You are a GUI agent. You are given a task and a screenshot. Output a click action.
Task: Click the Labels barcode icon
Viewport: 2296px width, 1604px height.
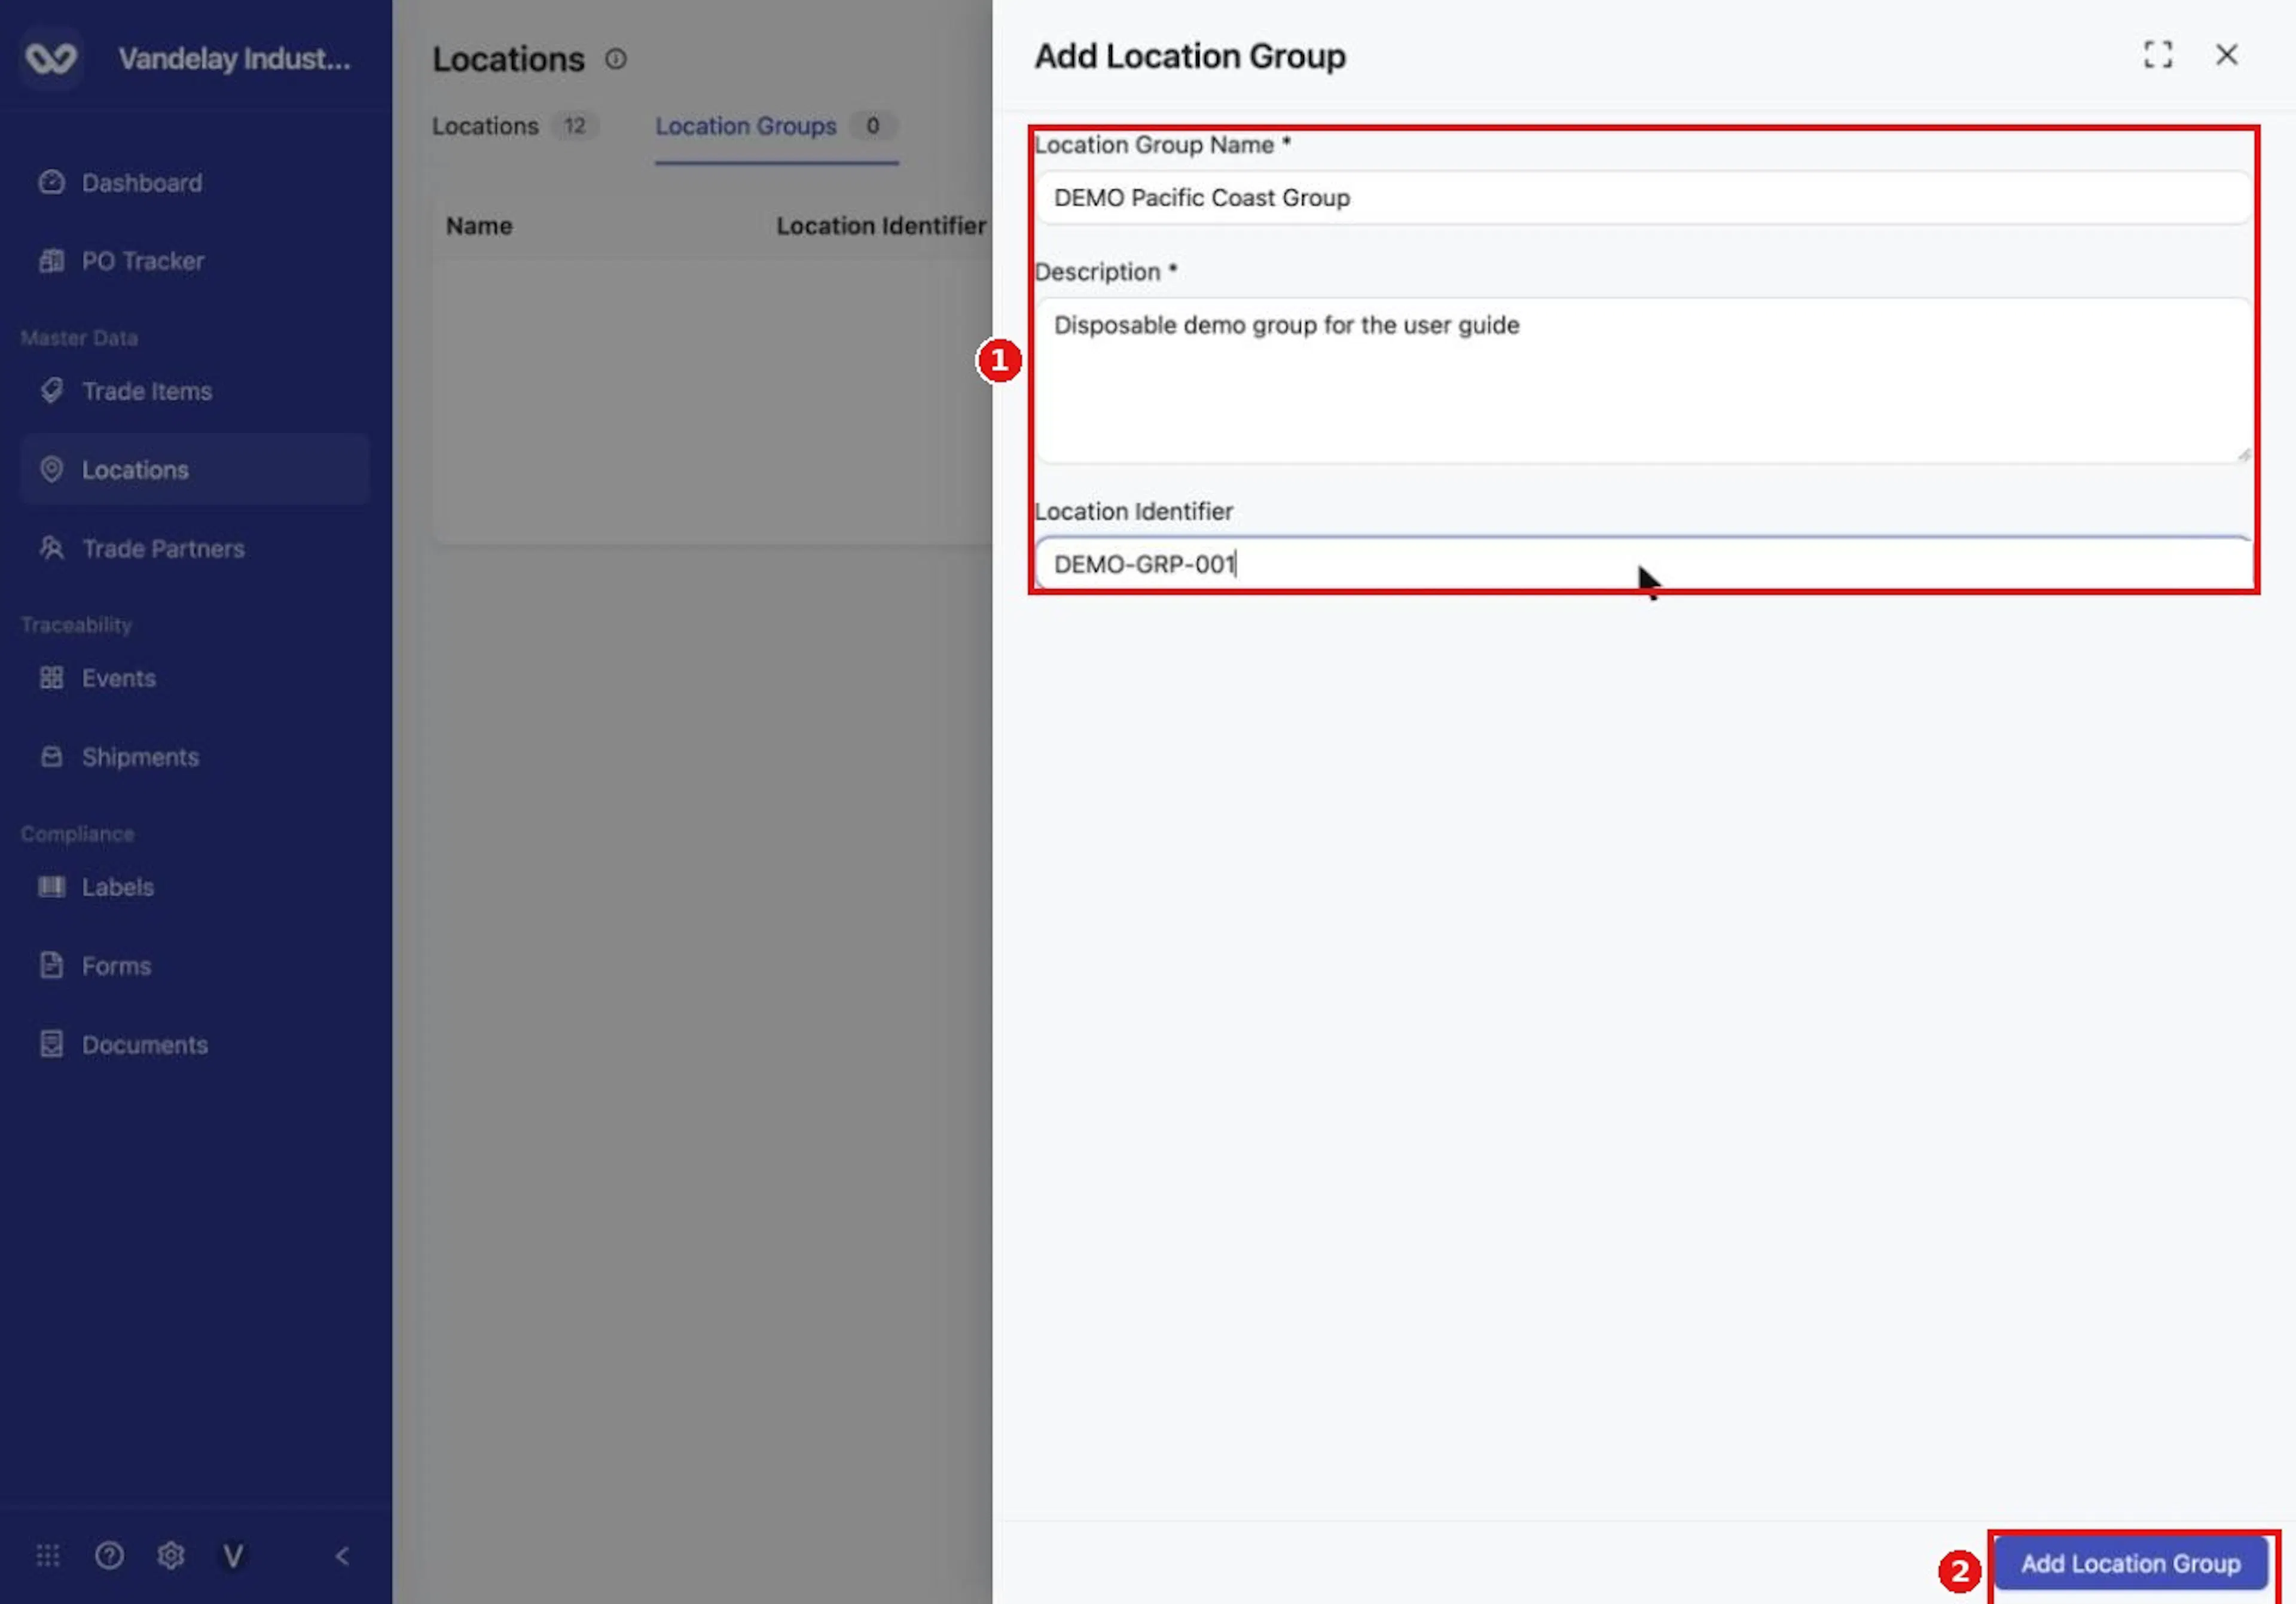51,886
